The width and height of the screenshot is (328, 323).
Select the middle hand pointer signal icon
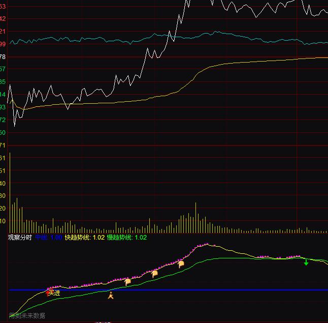(x=155, y=273)
